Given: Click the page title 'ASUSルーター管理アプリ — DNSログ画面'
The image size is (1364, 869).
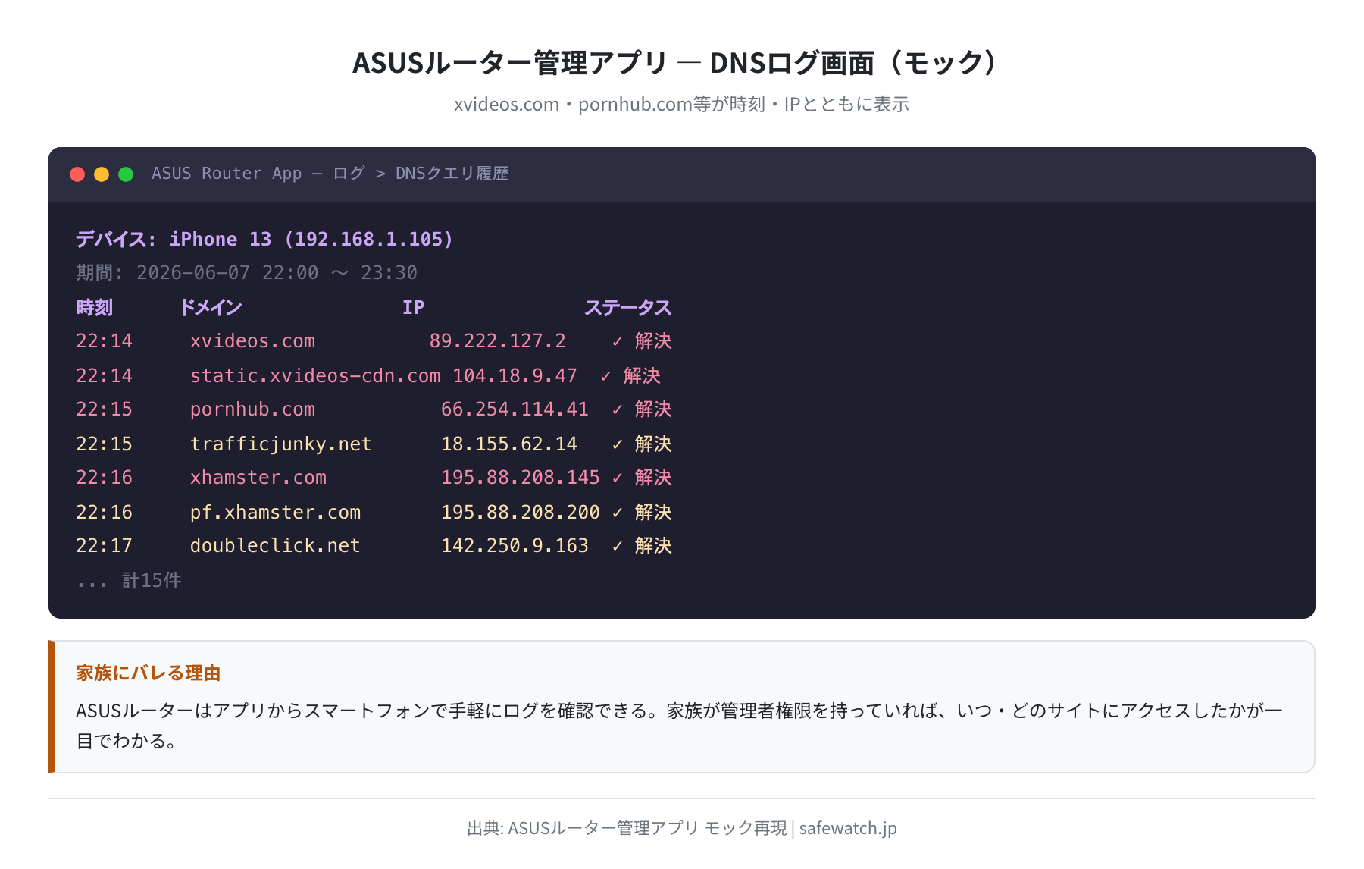Looking at the screenshot, I should [680, 62].
